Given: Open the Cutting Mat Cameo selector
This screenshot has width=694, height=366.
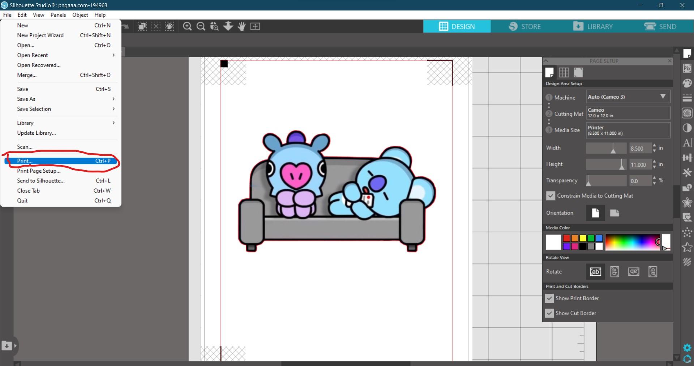Looking at the screenshot, I should coord(628,112).
